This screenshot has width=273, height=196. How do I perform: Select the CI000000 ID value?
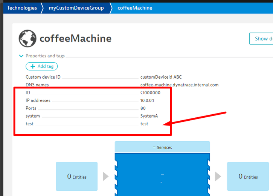[150, 93]
